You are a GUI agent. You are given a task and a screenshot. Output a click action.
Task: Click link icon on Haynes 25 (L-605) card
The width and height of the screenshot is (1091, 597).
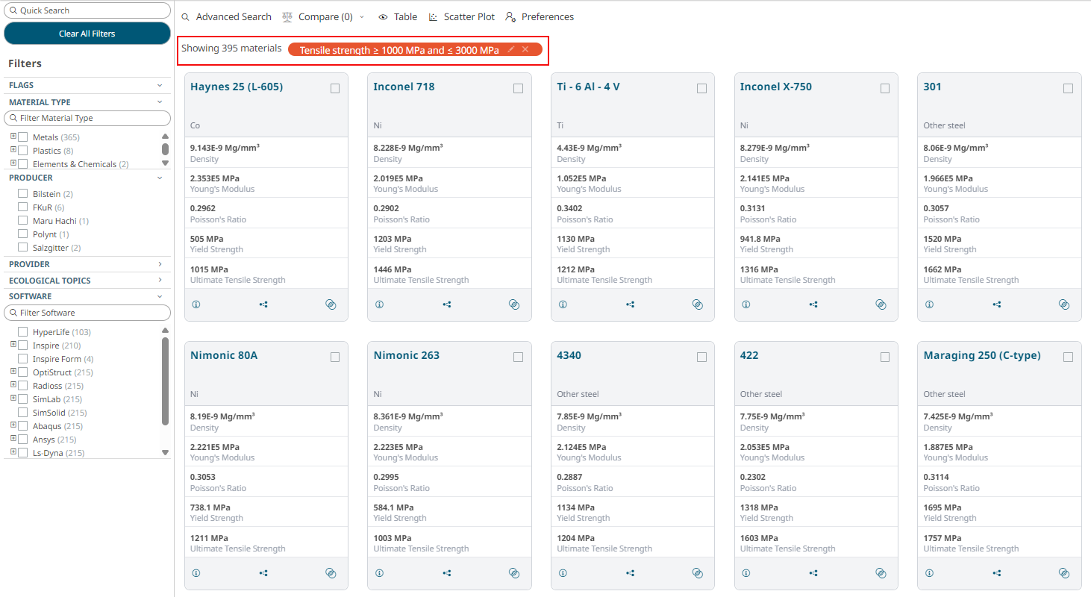pyautogui.click(x=331, y=304)
